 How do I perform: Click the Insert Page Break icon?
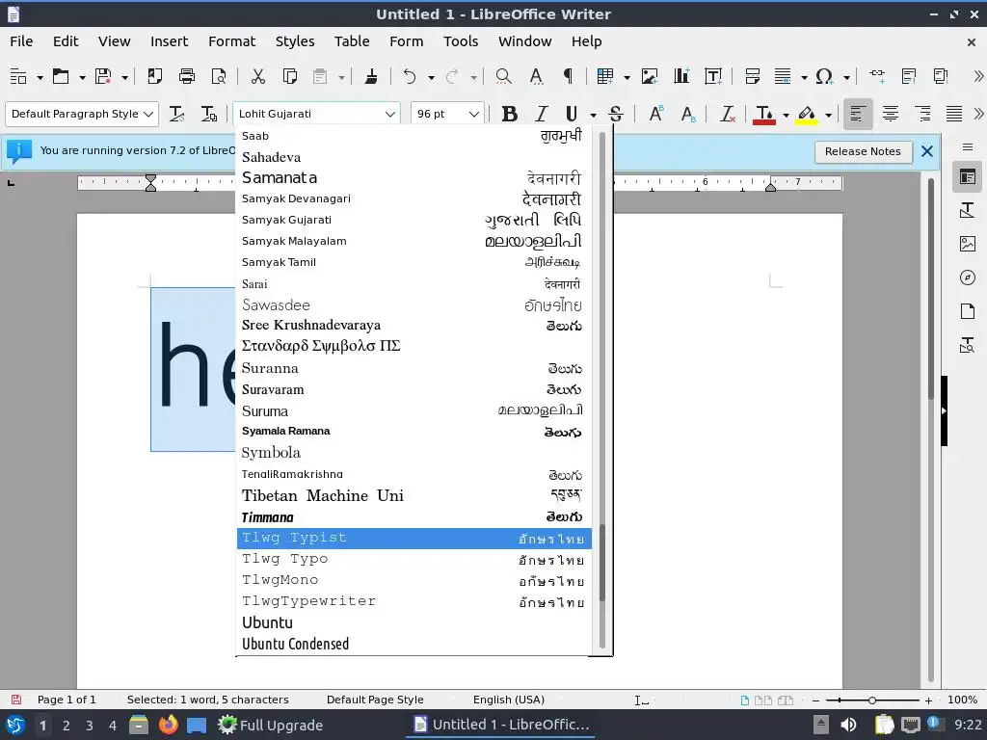(x=752, y=76)
